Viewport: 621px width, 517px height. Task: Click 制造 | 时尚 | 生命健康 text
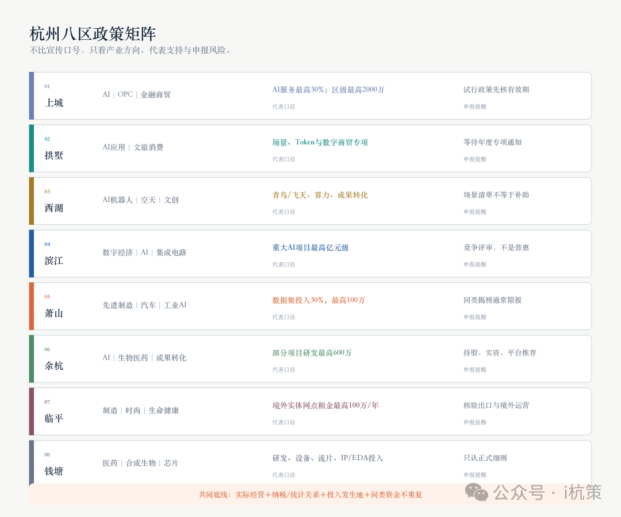pyautogui.click(x=141, y=411)
